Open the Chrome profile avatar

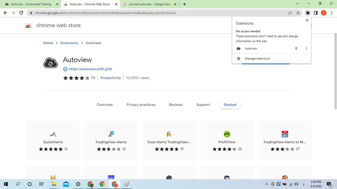(x=324, y=13)
